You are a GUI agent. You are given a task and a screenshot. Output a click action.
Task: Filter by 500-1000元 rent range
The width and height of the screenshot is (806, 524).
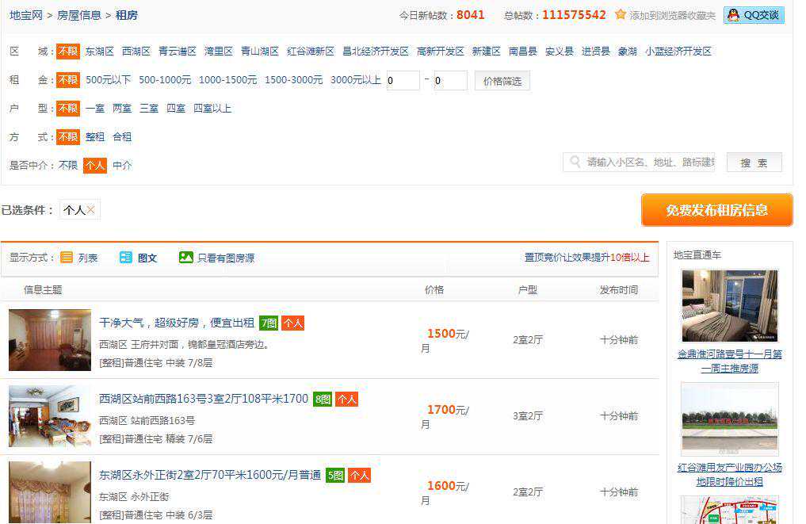click(x=165, y=80)
